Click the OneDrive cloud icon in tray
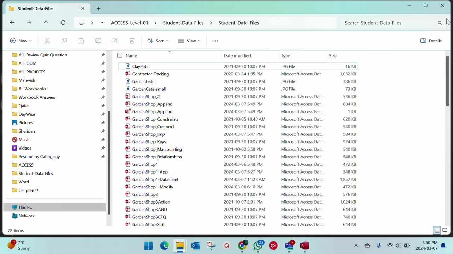Screen dimensions: 453x254 pyautogui.click(x=367, y=246)
